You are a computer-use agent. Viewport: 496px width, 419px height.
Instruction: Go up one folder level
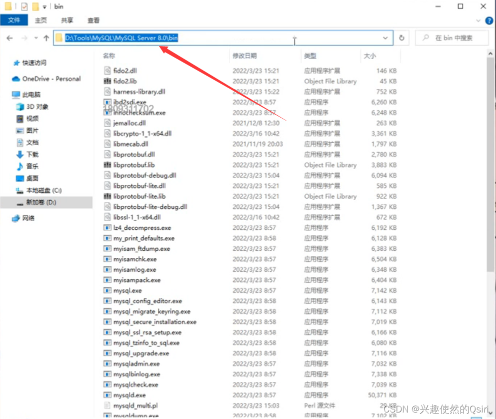[46, 38]
